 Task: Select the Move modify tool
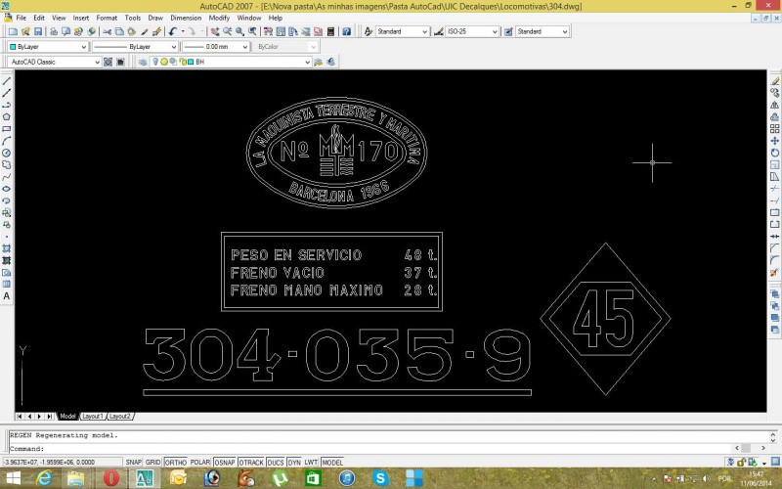click(x=774, y=141)
